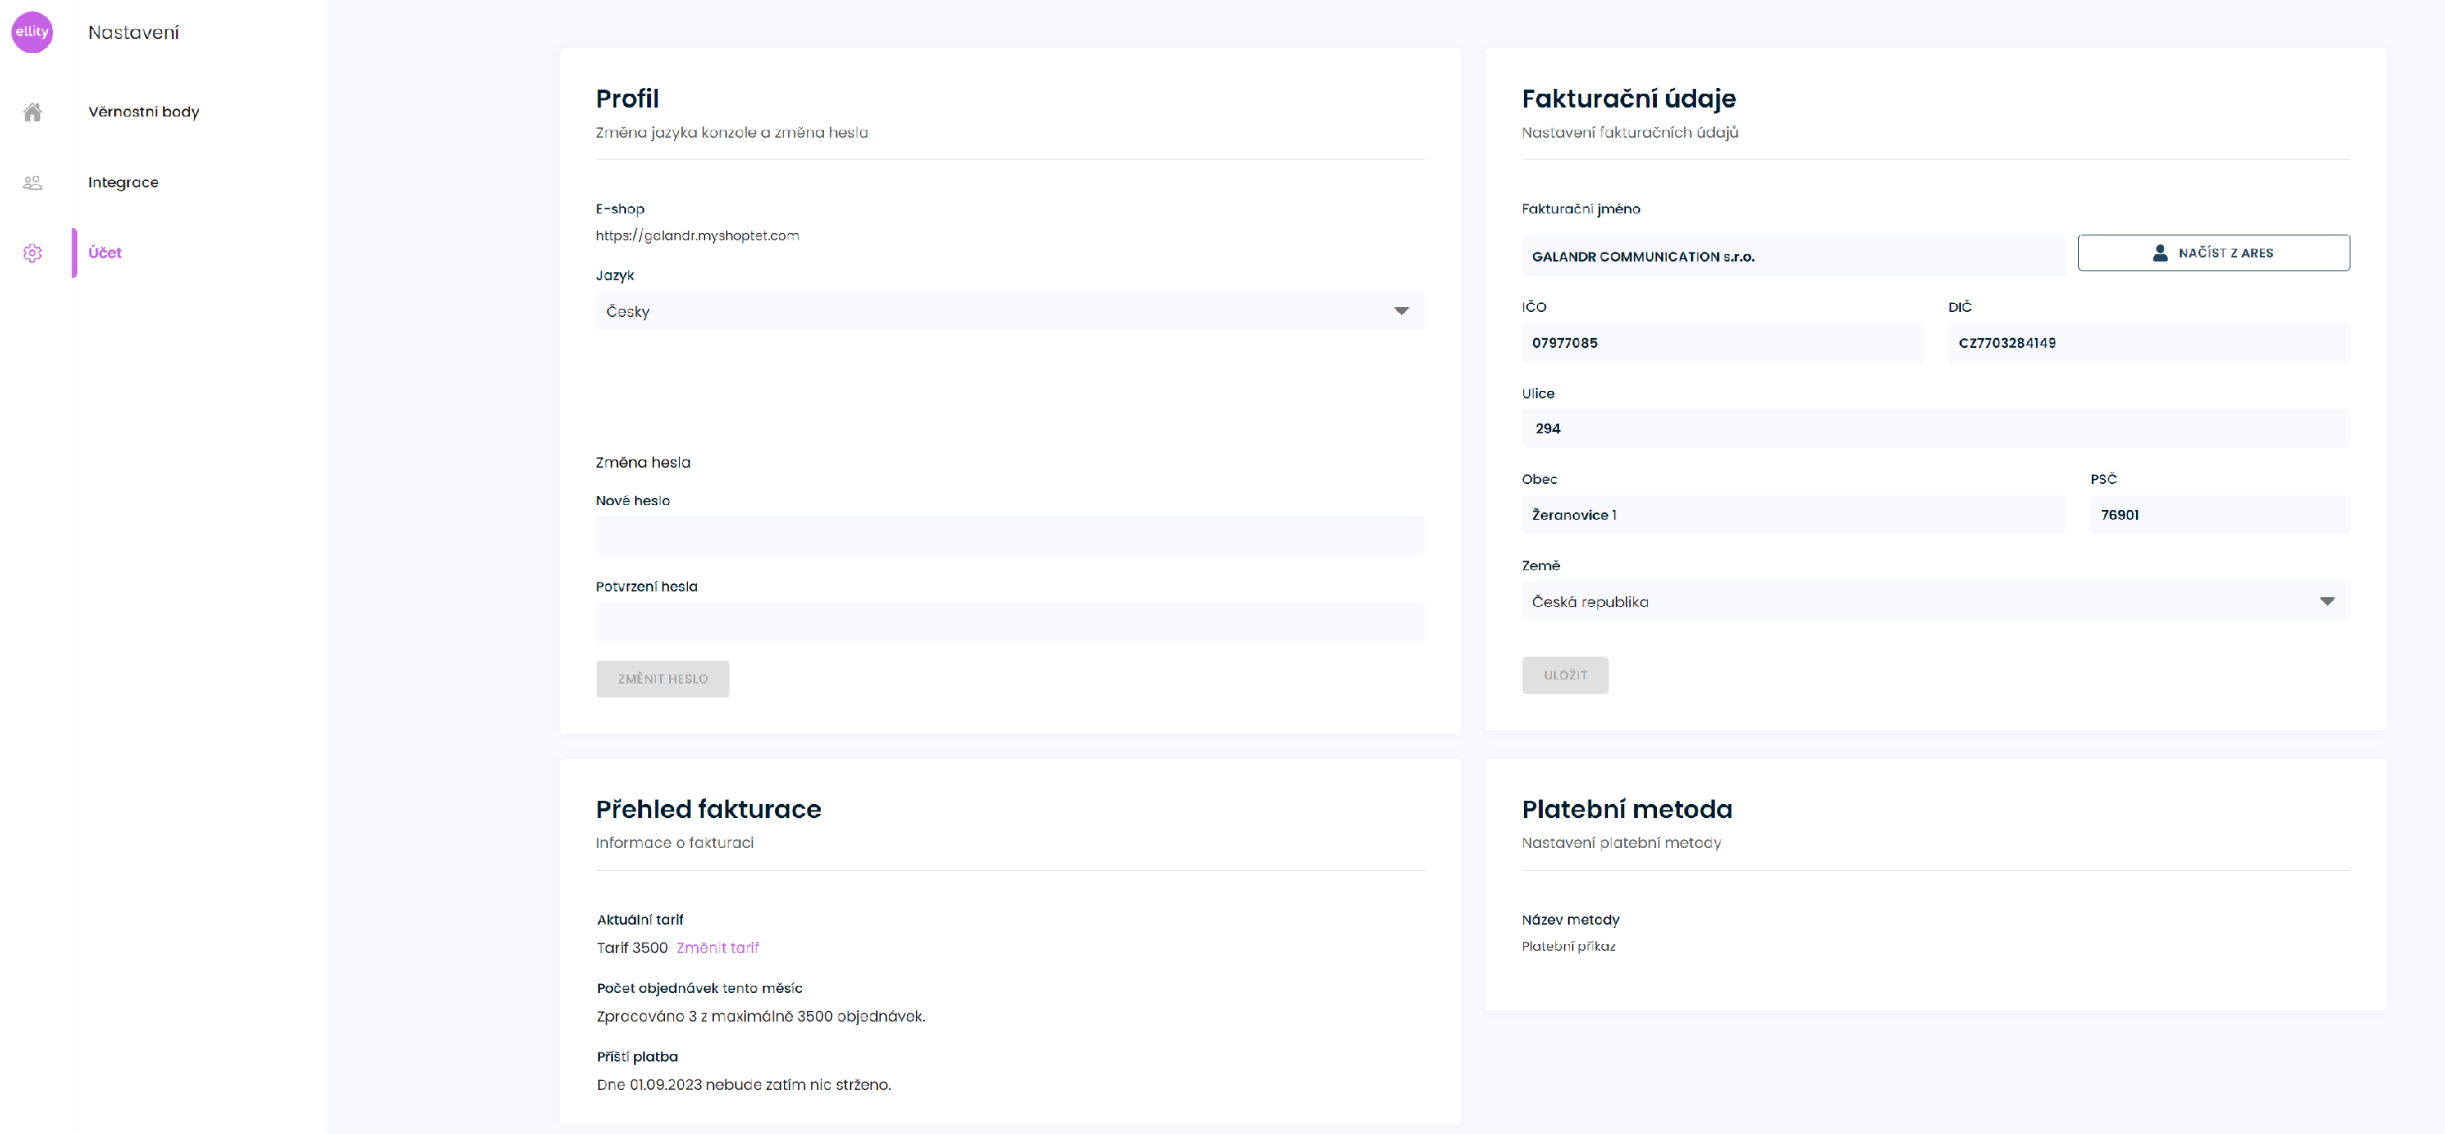Open the home icon in sidebar

click(33, 112)
